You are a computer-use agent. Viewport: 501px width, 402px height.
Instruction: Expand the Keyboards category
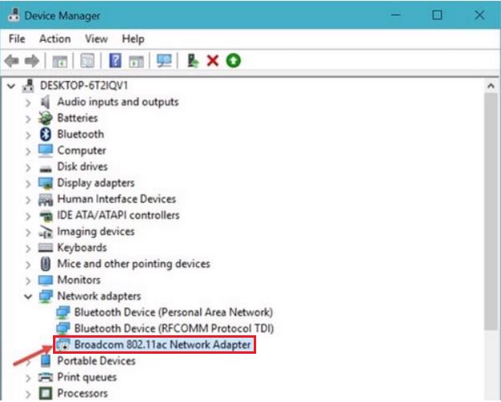point(28,248)
